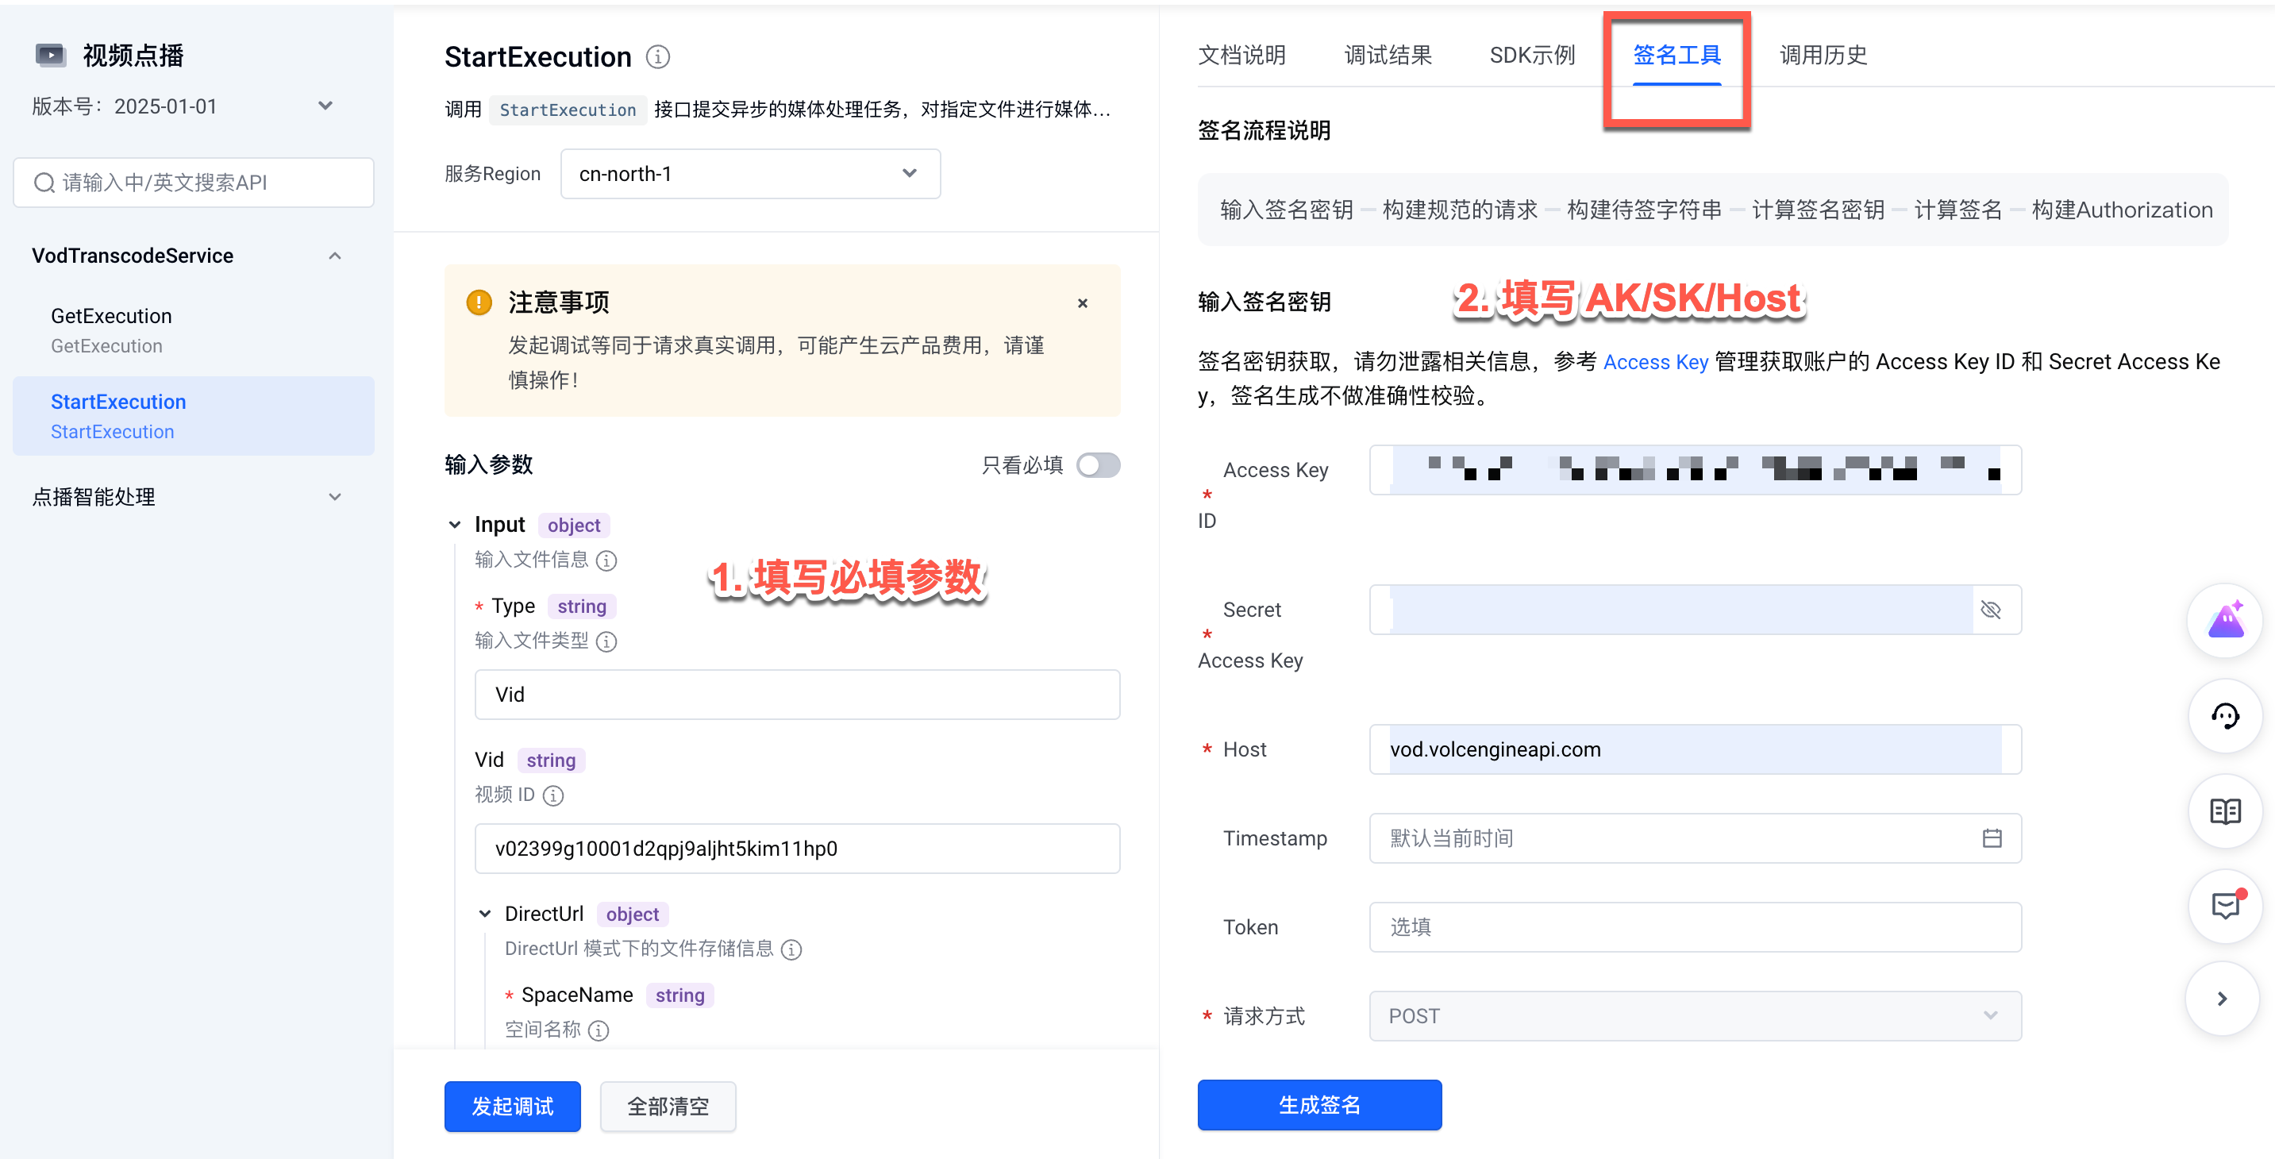Open the Access Key link
2275x1159 pixels.
[1655, 362]
